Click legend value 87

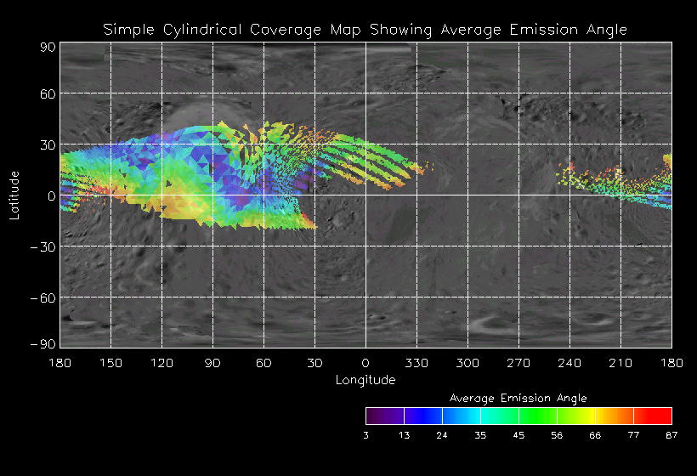[x=671, y=435]
